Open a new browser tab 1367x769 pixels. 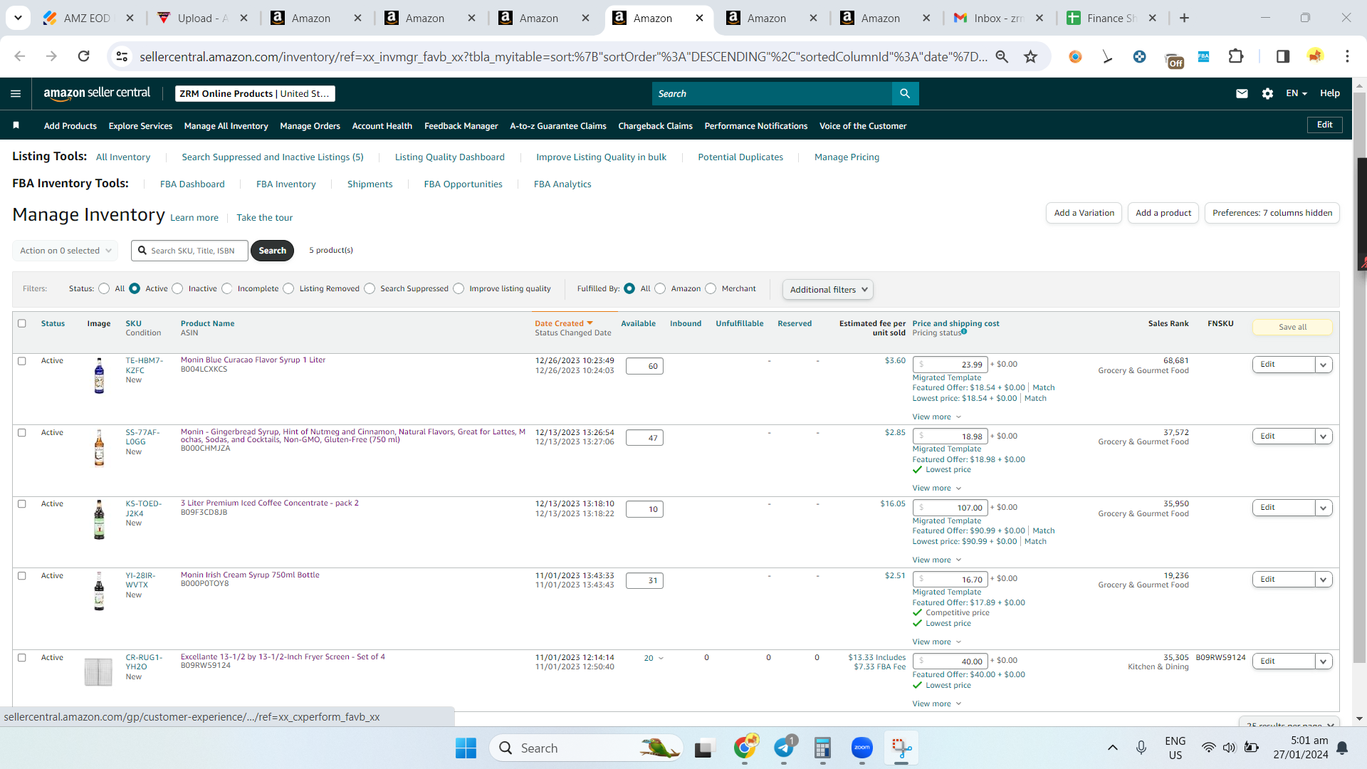(1184, 18)
